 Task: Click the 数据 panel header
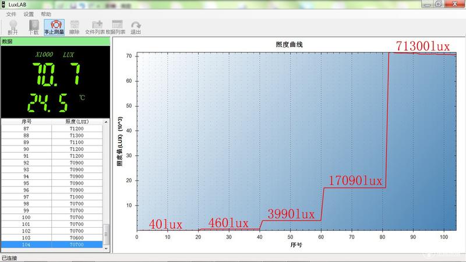tap(55, 41)
